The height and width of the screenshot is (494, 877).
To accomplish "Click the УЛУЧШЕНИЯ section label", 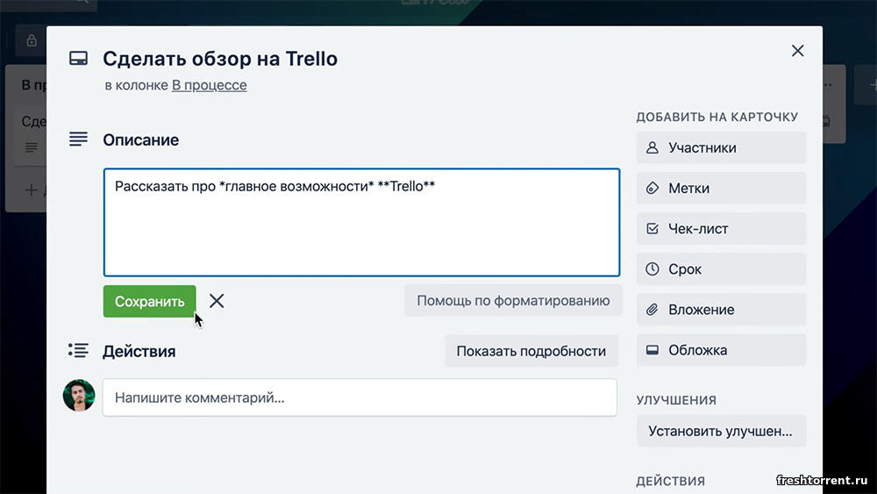I will click(x=676, y=400).
